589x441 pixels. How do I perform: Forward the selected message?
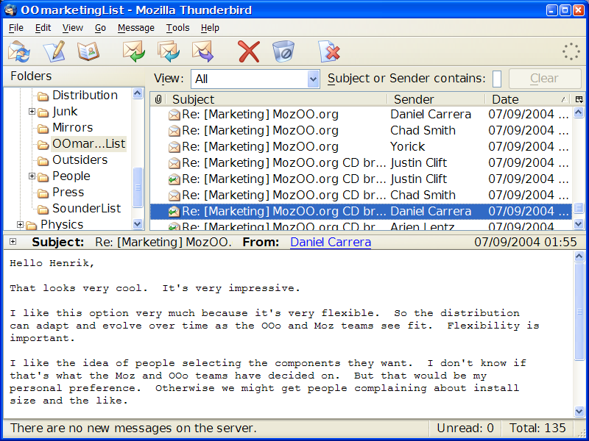click(202, 51)
